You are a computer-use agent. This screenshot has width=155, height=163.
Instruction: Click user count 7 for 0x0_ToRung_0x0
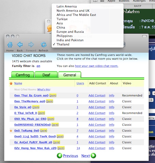pos(77,131)
